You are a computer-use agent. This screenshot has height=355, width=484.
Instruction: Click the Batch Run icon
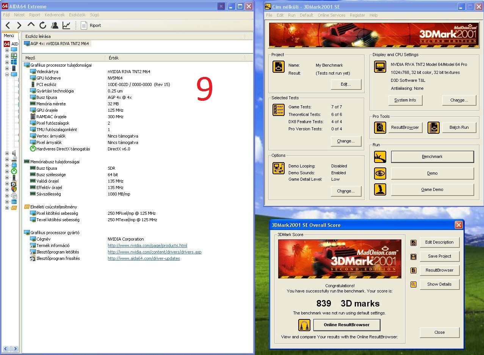pos(434,127)
